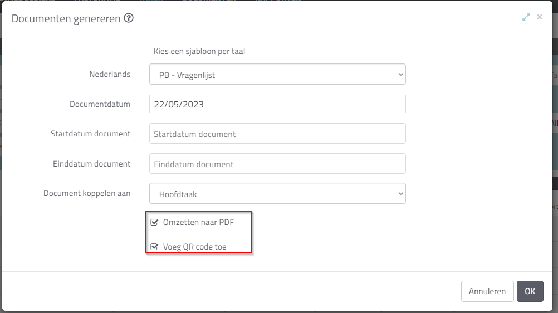Click the Documentdatum field label

pos(100,104)
